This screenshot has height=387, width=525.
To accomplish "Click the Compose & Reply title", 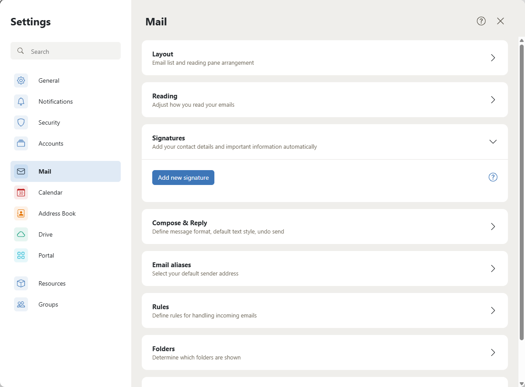I will point(180,223).
